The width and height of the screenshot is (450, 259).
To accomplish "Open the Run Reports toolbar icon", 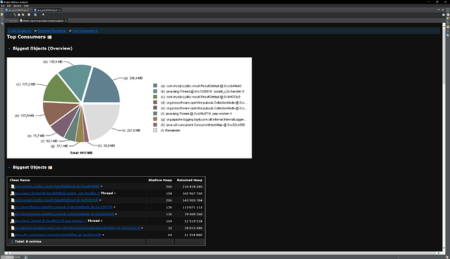I will pos(29,14).
